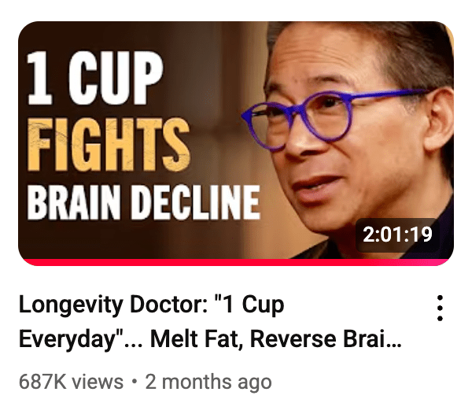
Task: Open the three-dot more options menu
Action: coord(440,308)
